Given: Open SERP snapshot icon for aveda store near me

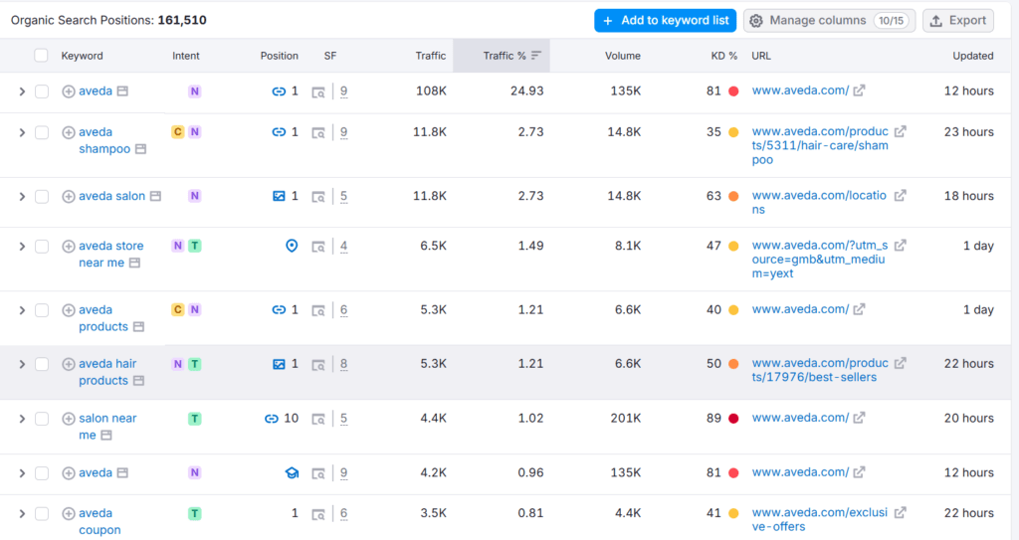Looking at the screenshot, I should tap(318, 247).
